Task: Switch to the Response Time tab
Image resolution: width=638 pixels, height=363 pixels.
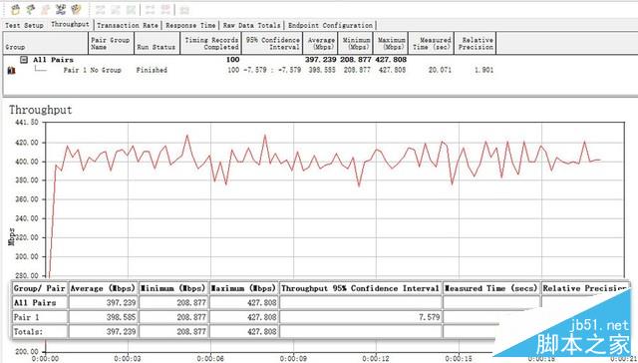Action: (190, 25)
